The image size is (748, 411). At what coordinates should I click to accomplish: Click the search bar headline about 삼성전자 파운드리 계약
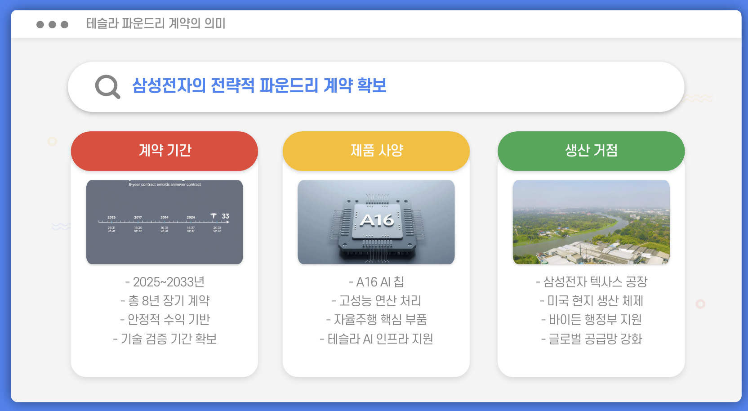tap(259, 85)
